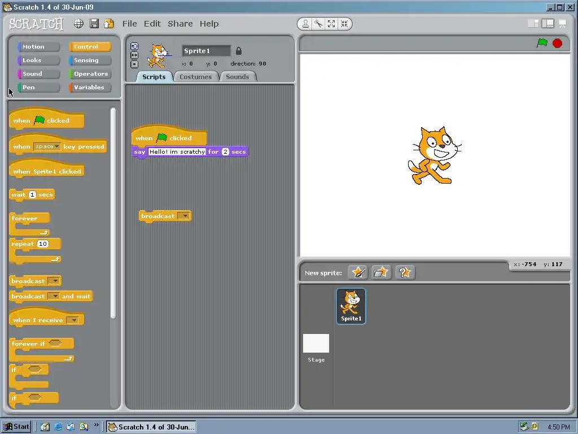Select the duplicate stamp tool

(x=305, y=24)
